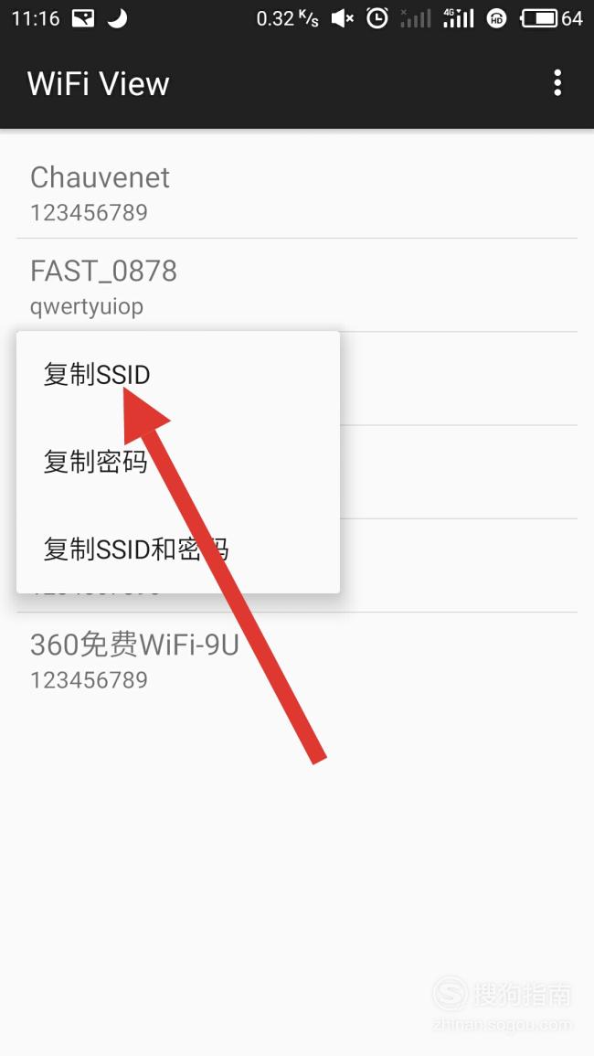Tap the HD call status icon
The image size is (594, 1056).
tap(497, 19)
